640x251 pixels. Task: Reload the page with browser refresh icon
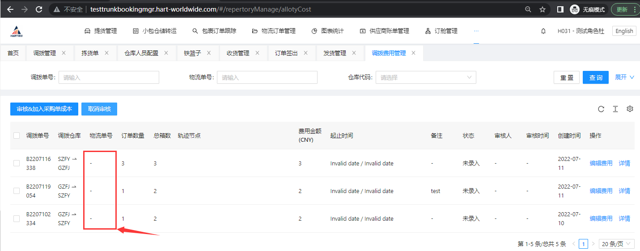pyautogui.click(x=39, y=9)
